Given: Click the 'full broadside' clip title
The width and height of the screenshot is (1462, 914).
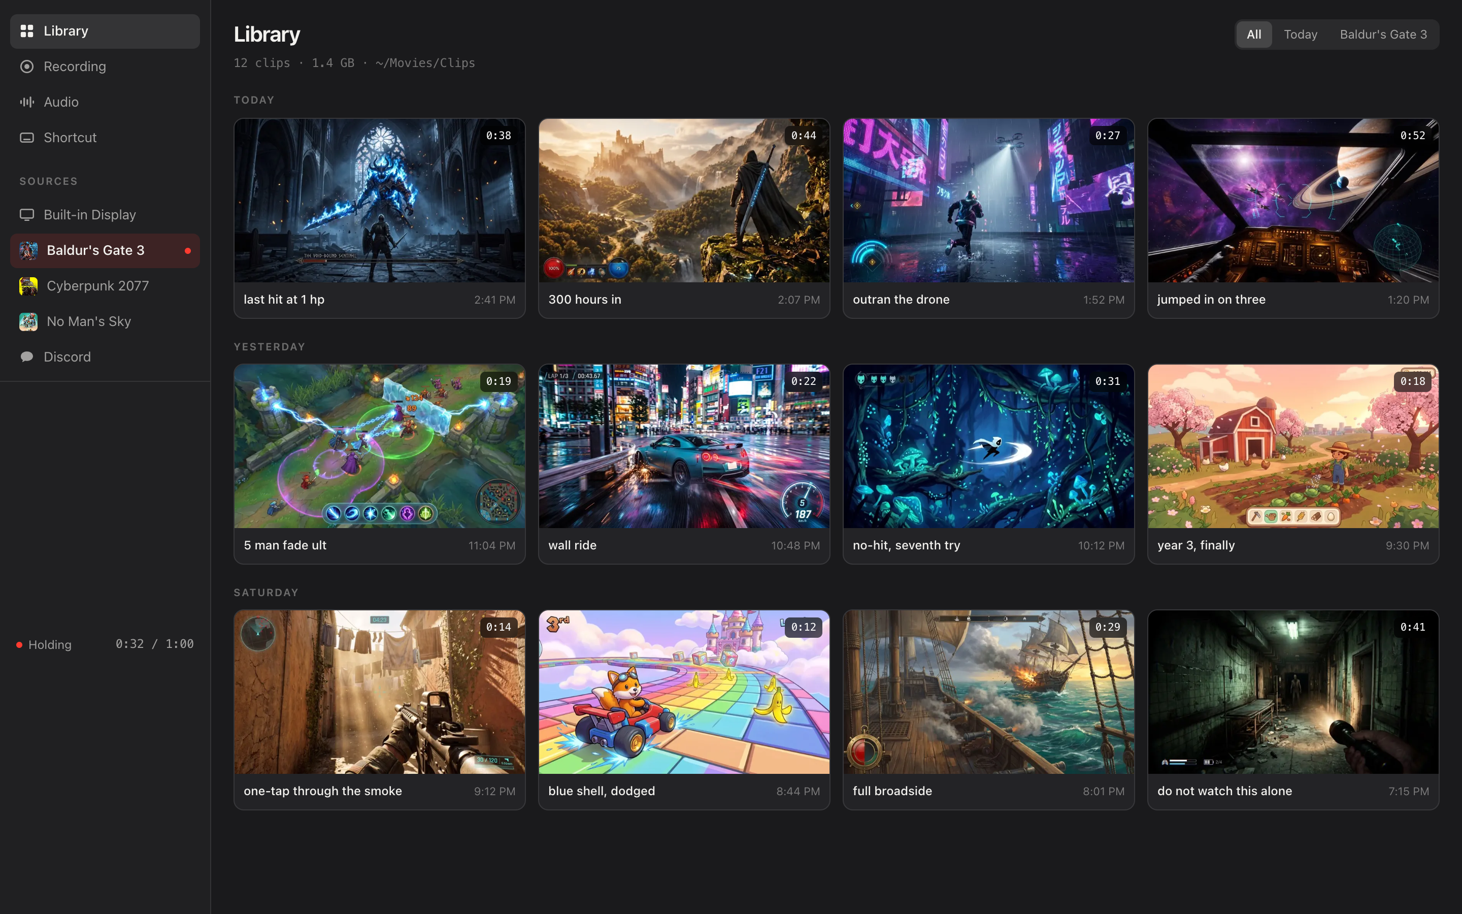Looking at the screenshot, I should (x=892, y=791).
